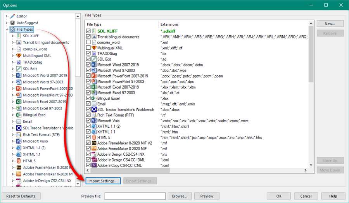
Task: Uncheck the Bilingual Excel checkbox
Action: (88, 98)
